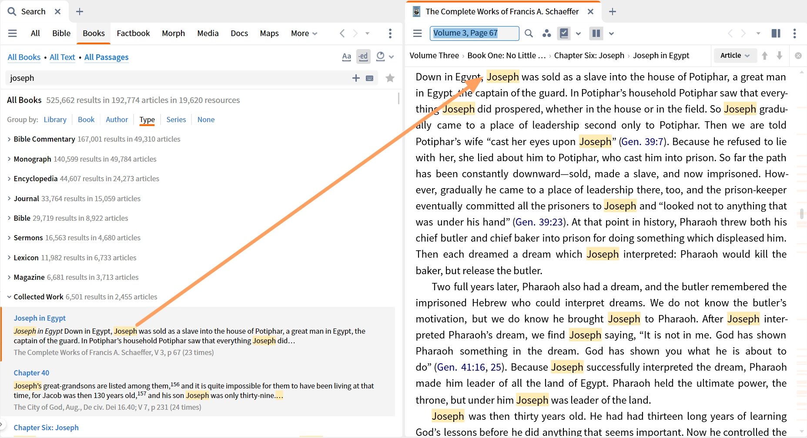Close the Search tab
The height and width of the screenshot is (438, 807).
(57, 12)
